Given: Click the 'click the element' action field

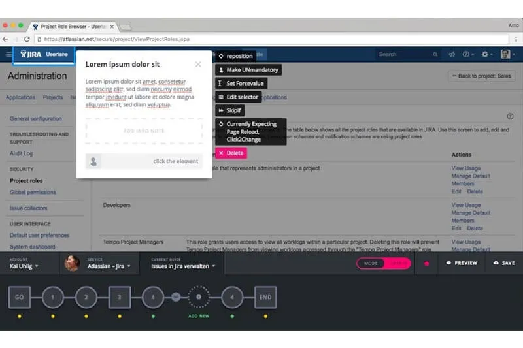Looking at the screenshot, I should [x=144, y=161].
